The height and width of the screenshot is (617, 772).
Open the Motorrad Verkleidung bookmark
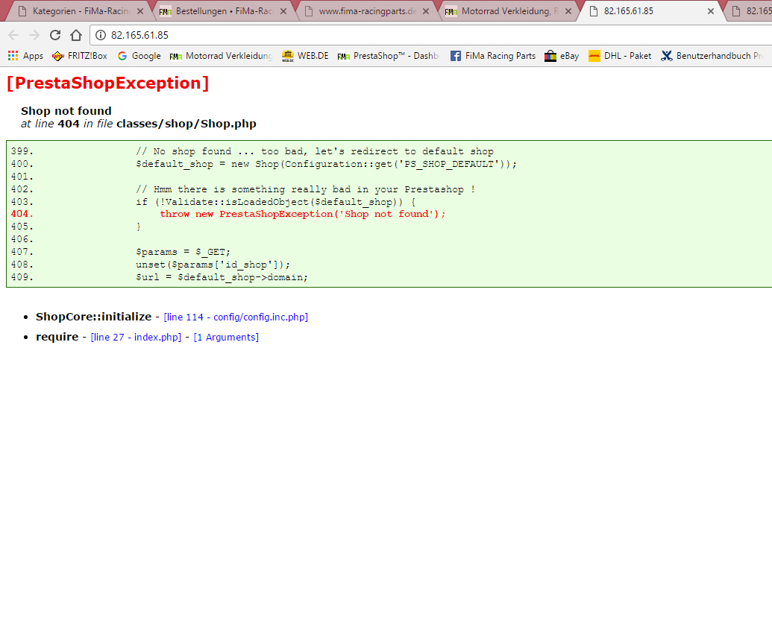pos(221,56)
